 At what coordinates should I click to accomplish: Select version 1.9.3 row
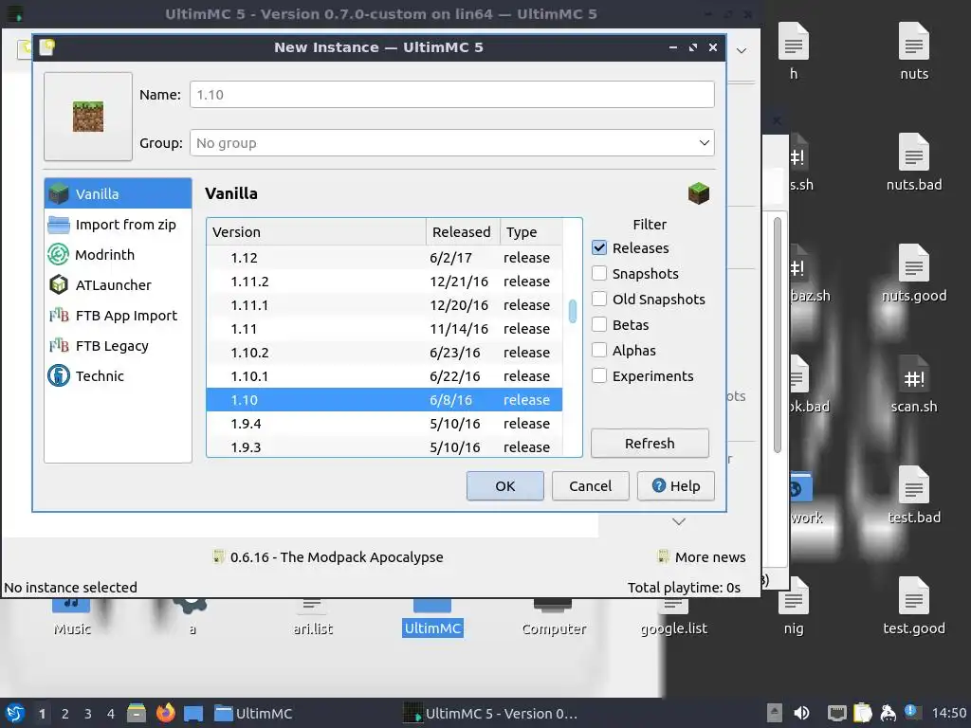point(385,446)
